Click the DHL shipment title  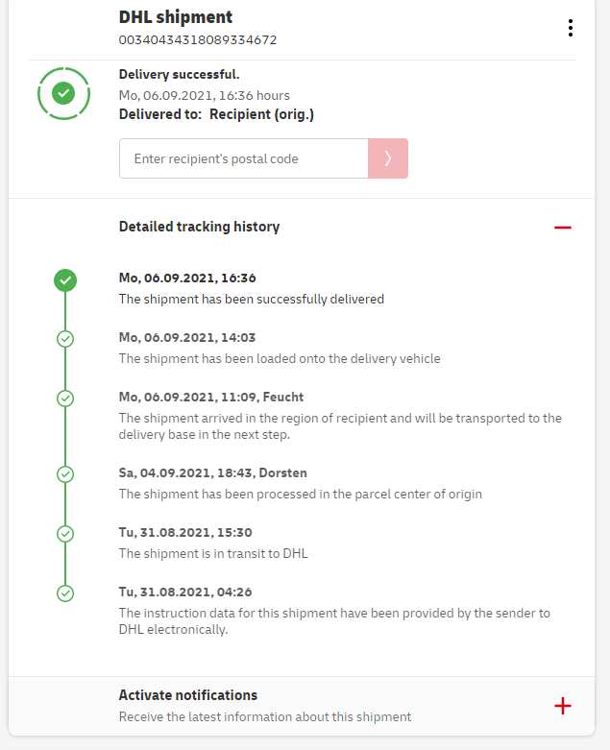pos(176,17)
